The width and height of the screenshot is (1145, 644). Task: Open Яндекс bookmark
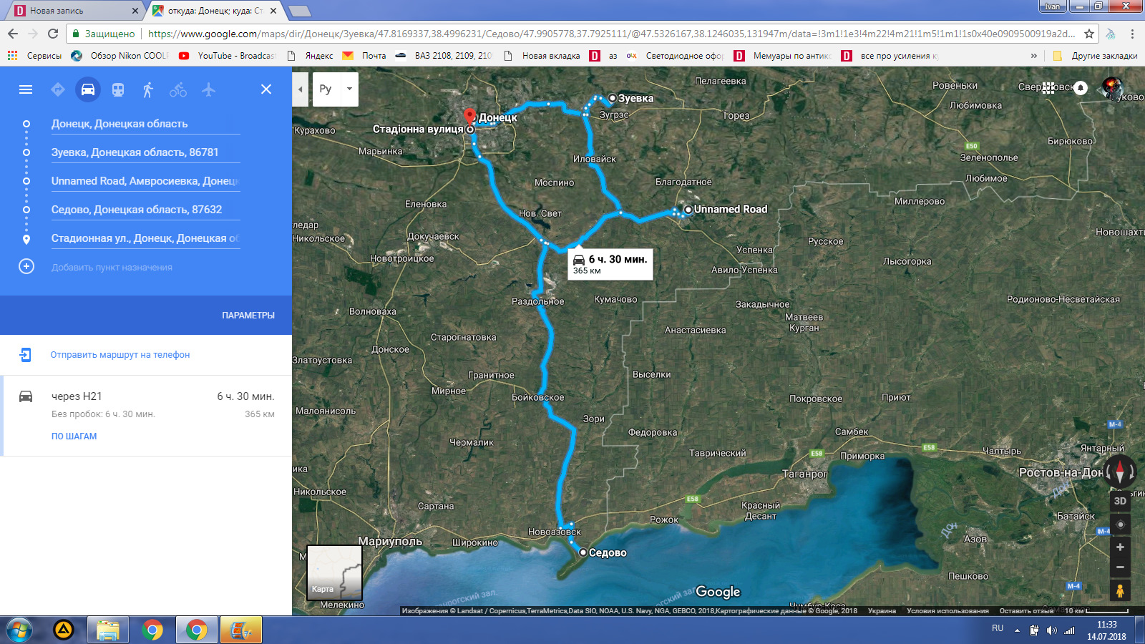point(311,56)
